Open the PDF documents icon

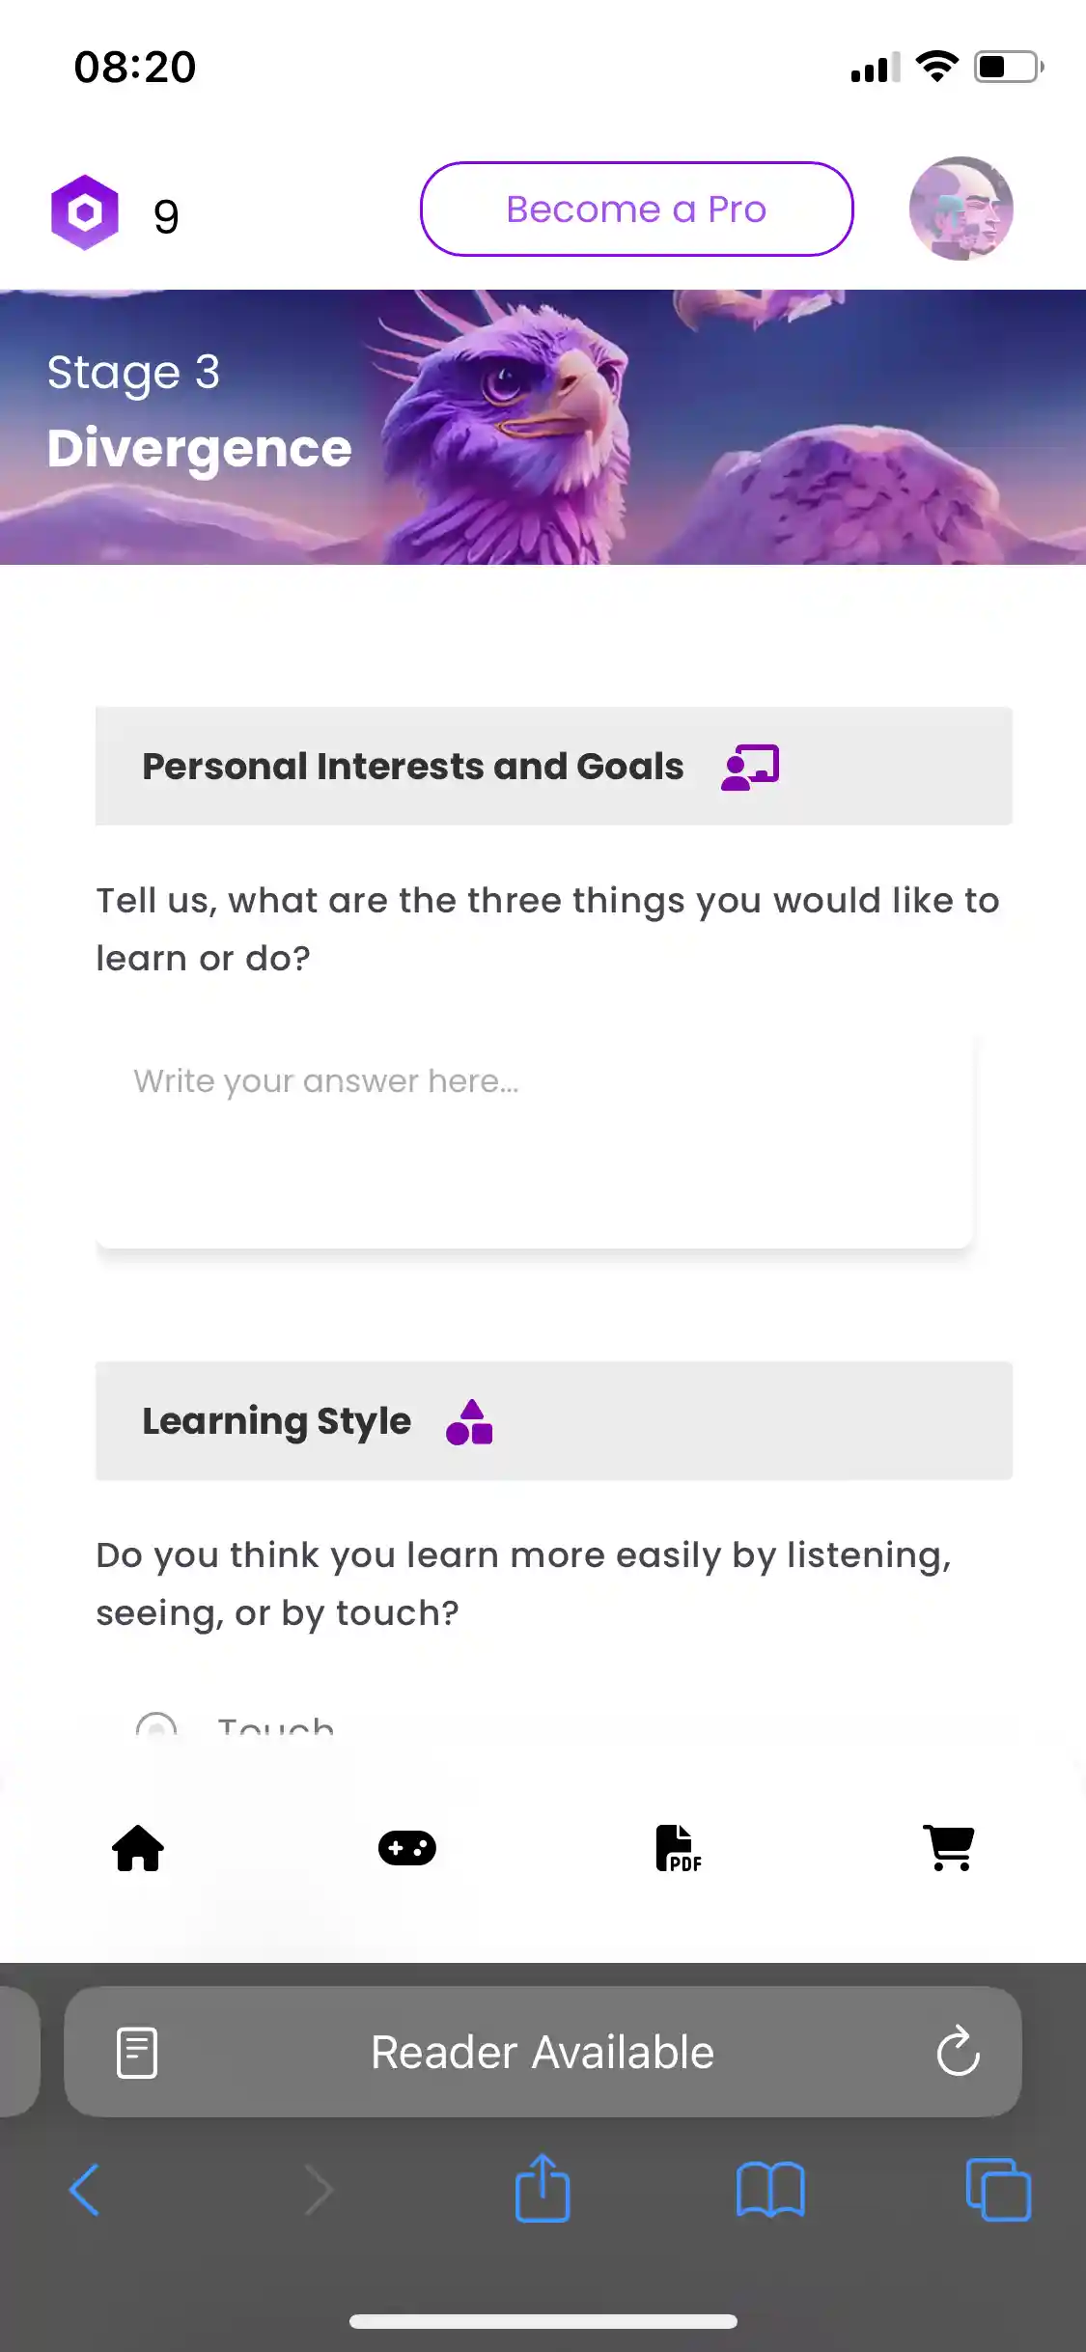tap(678, 1848)
